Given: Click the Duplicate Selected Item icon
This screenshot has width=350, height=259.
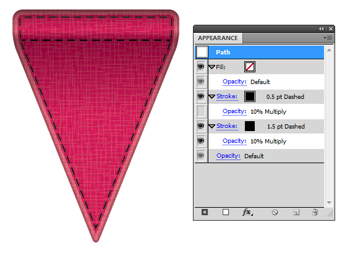Looking at the screenshot, I should (296, 212).
